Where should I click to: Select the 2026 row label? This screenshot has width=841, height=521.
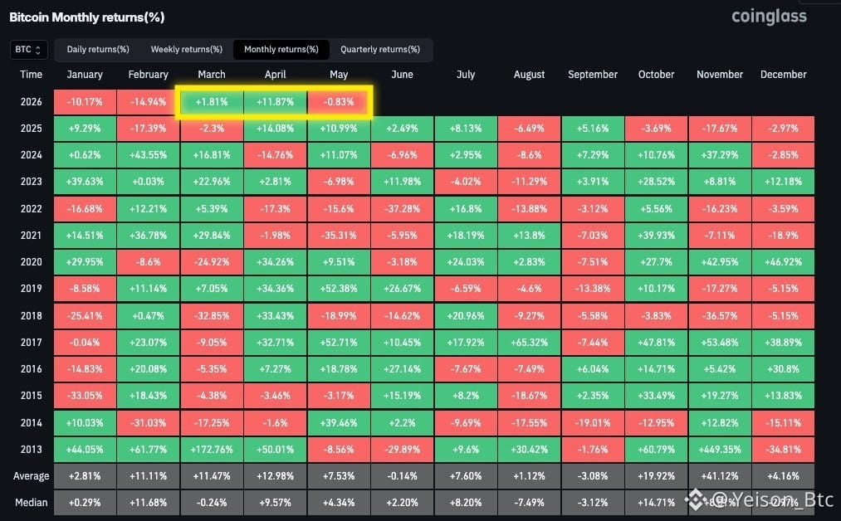click(x=31, y=102)
